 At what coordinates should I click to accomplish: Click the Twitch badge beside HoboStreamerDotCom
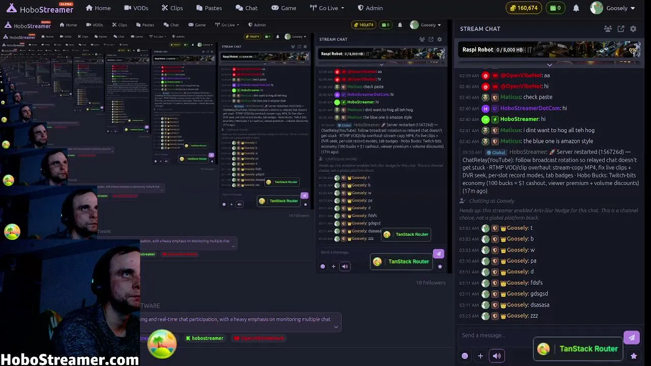pos(495,108)
